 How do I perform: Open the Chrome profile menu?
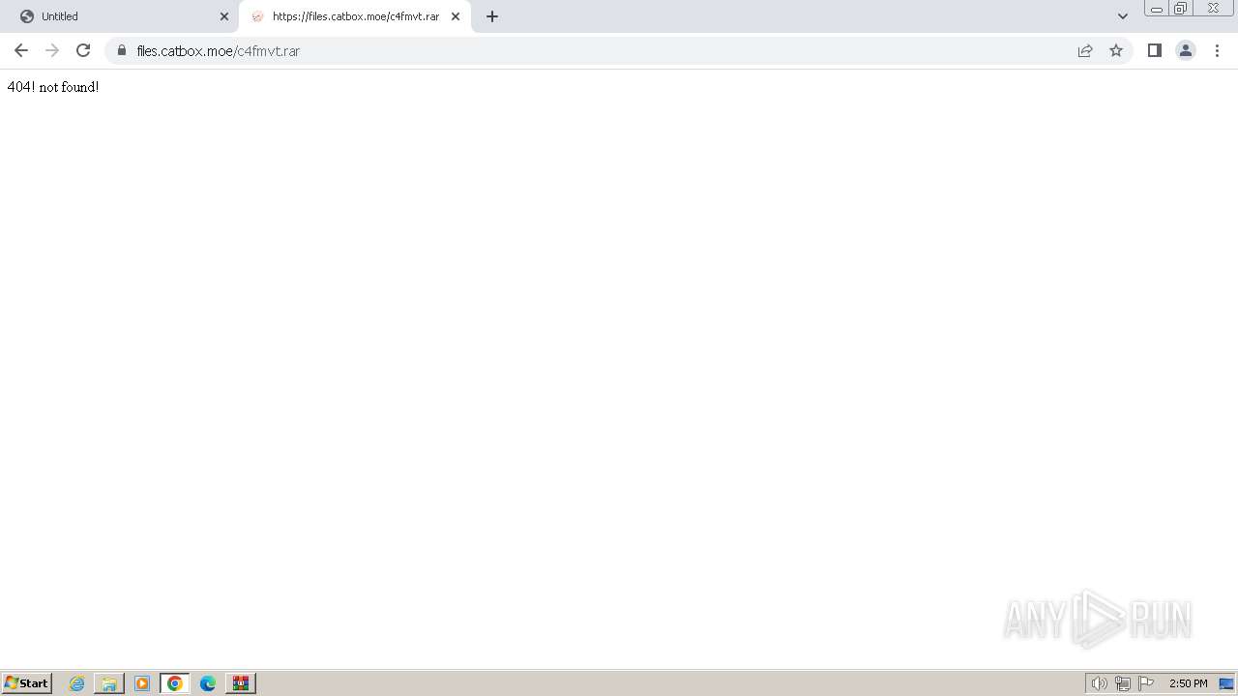1186,50
